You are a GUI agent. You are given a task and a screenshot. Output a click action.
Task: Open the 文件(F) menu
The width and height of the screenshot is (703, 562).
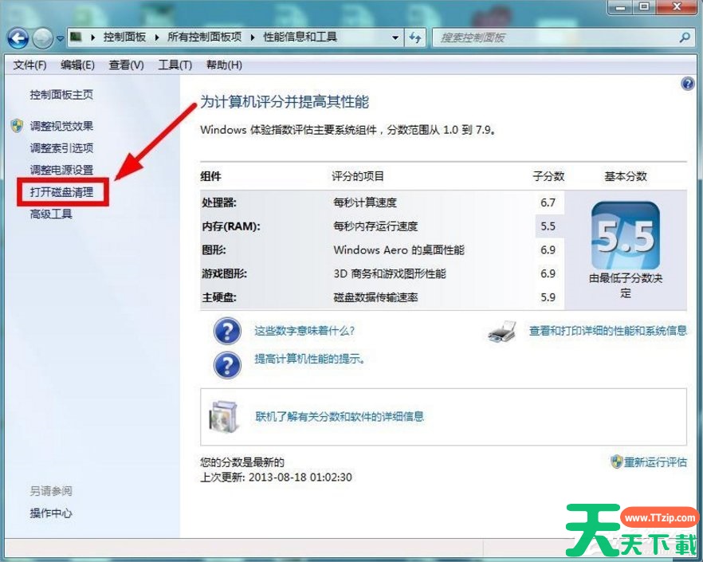(29, 65)
